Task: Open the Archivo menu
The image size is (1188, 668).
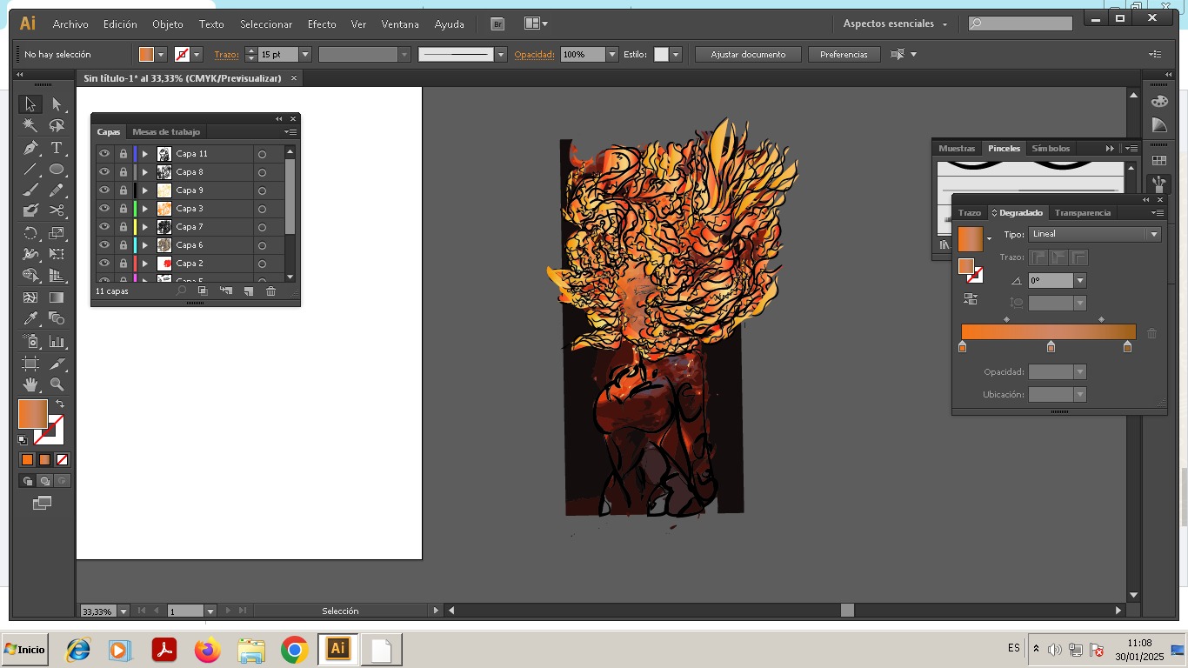Action: pos(70,24)
